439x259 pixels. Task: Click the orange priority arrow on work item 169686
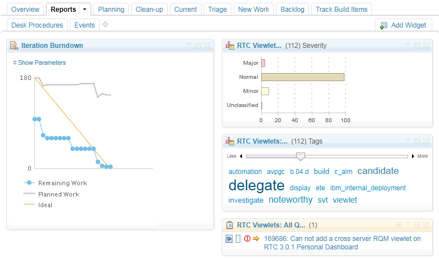[x=256, y=239]
